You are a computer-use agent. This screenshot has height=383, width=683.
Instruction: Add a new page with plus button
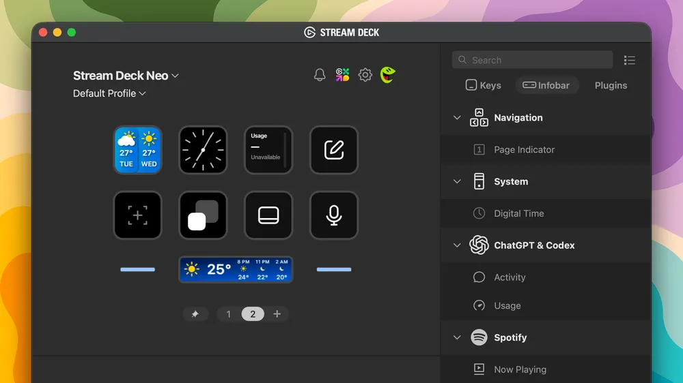277,314
